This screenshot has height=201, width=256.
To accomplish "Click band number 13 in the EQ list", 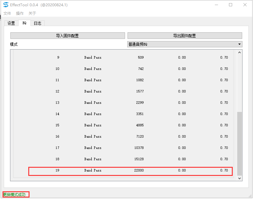I will 57,103.
